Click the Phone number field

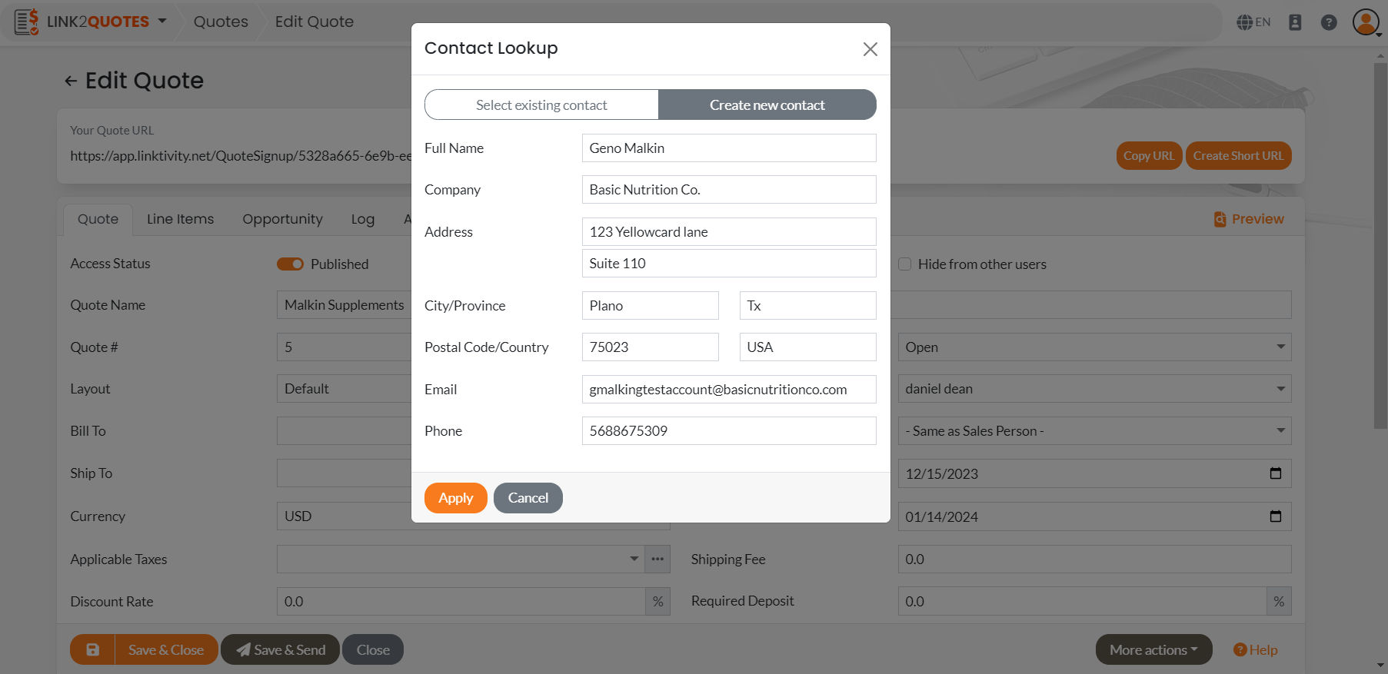click(x=729, y=431)
